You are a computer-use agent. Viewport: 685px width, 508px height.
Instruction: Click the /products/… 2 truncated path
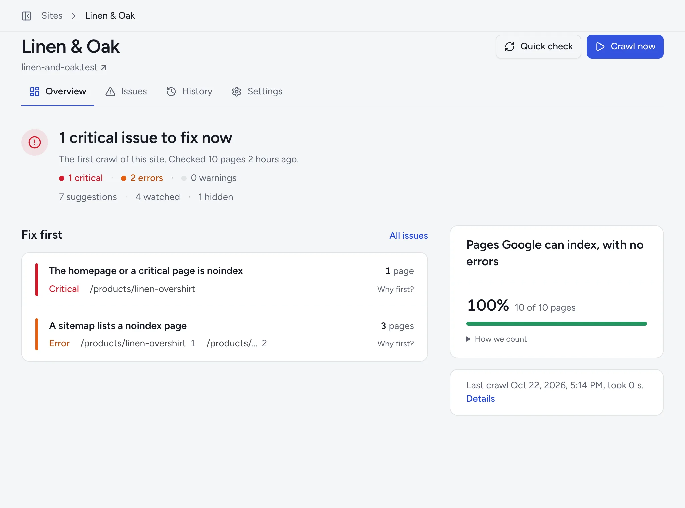[x=236, y=343]
